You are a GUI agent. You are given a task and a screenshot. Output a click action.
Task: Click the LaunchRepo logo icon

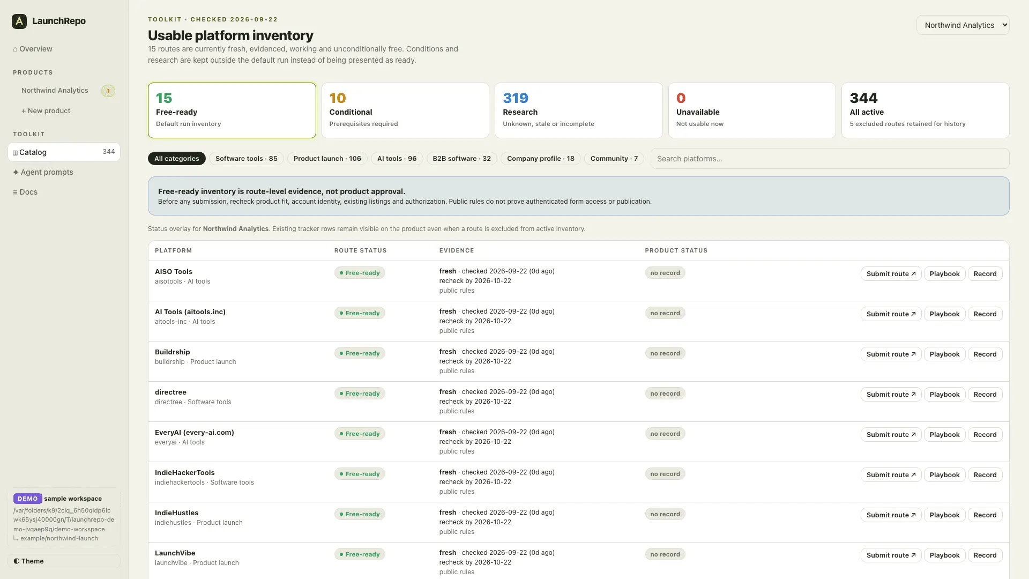tap(19, 21)
